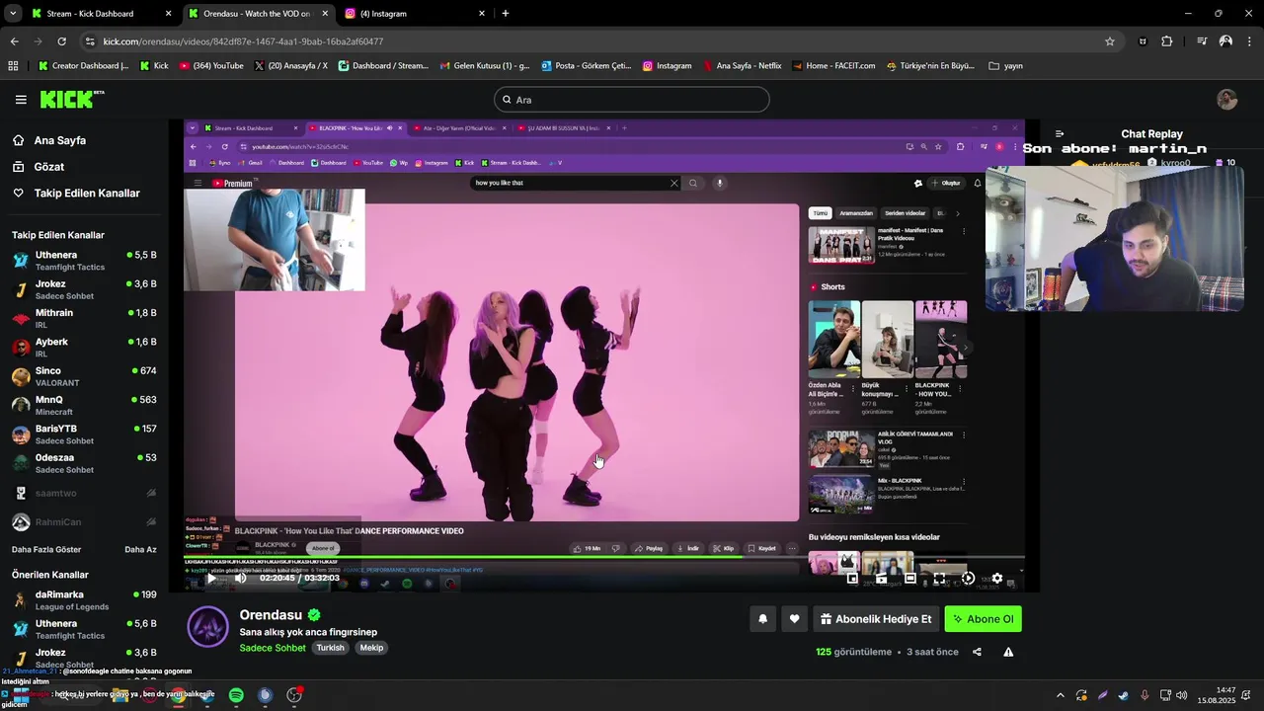Open the media control music icon
Image resolution: width=1264 pixels, height=711 pixels.
click(1202, 41)
